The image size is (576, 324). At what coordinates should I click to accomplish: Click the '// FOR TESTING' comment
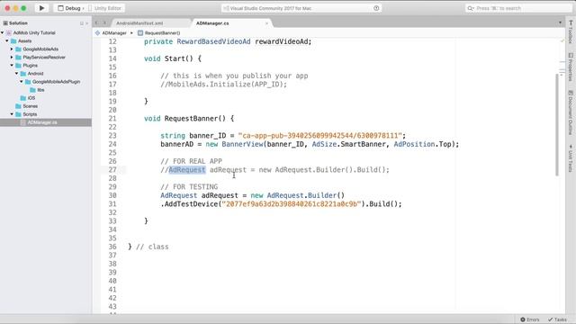[189, 187]
